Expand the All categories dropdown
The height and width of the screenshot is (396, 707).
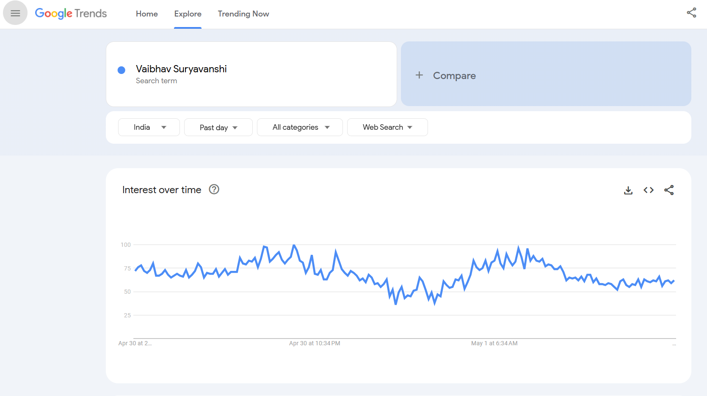coord(300,127)
